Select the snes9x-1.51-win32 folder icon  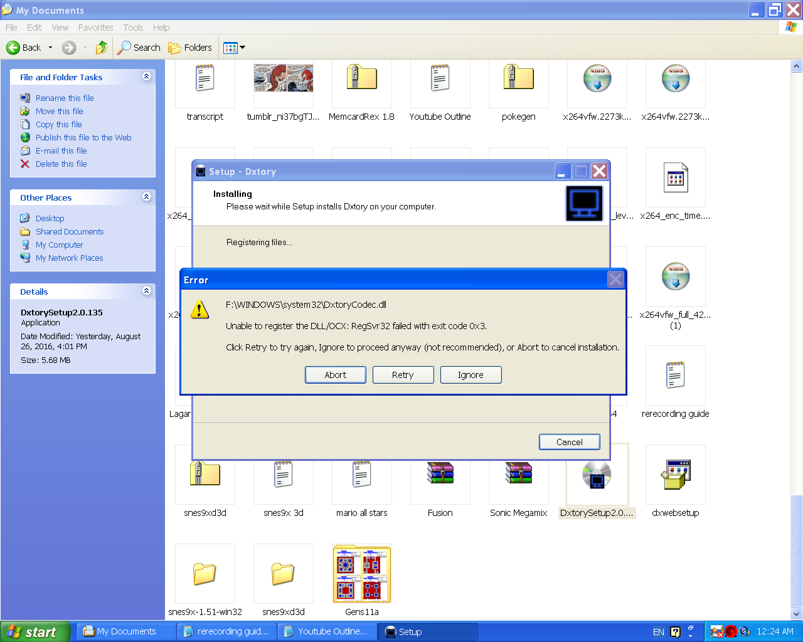[205, 574]
